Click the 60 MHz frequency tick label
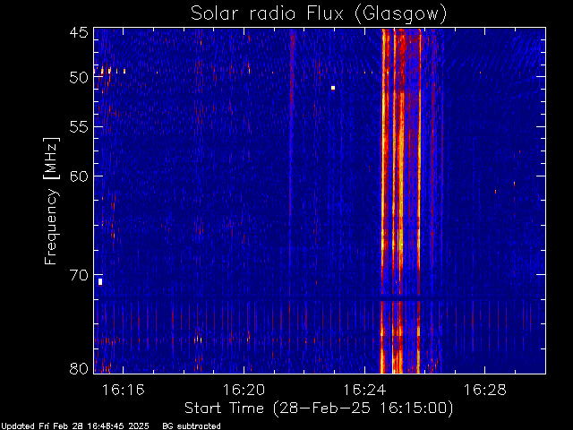 [79, 176]
